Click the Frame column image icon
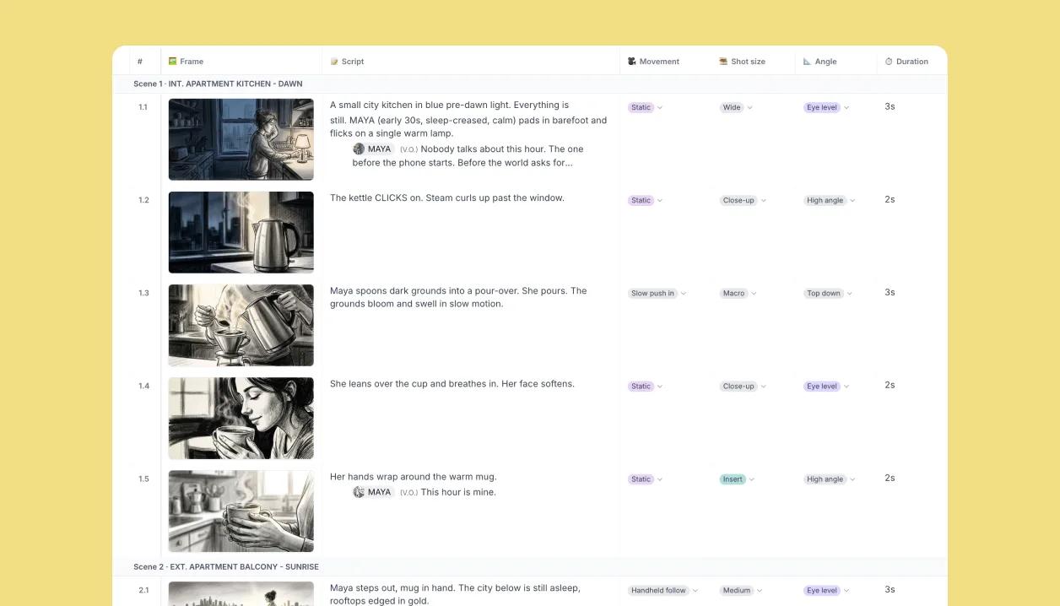Image resolution: width=1060 pixels, height=606 pixels. (x=172, y=62)
